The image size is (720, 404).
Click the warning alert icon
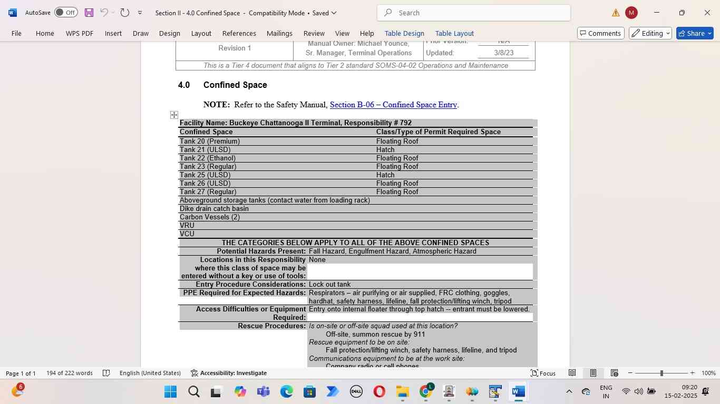point(616,13)
